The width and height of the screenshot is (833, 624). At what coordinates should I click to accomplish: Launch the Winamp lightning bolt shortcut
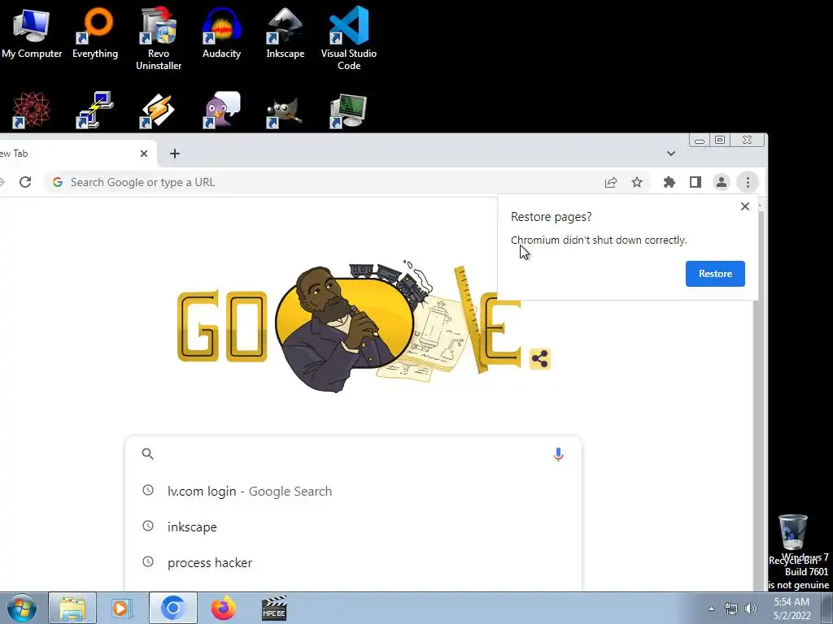159,110
